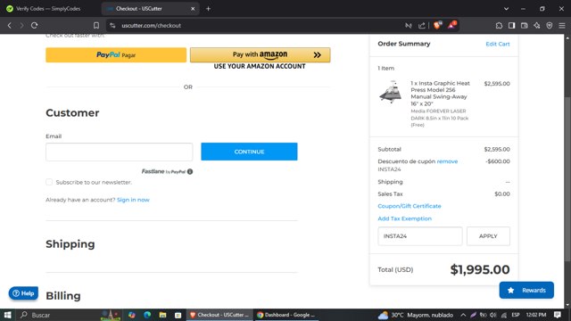Screen dimensions: 571x321
Task: Click the speaker volume tray icon
Action: click(x=493, y=315)
